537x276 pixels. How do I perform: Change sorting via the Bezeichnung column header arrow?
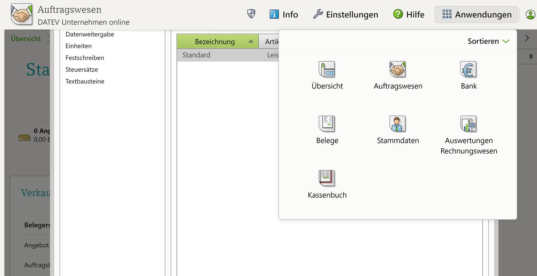[251, 41]
